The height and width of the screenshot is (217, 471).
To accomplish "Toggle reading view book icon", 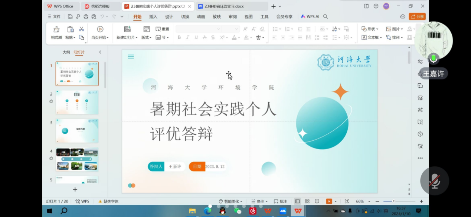I will coord(317,201).
